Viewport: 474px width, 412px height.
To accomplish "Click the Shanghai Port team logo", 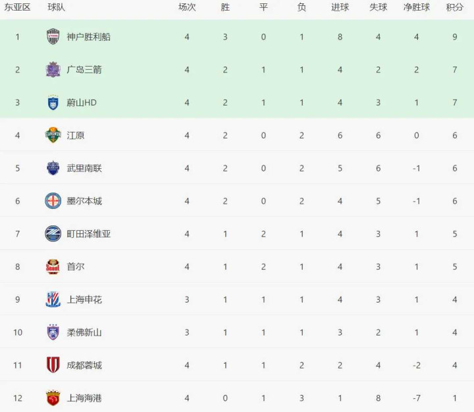I will click(x=53, y=398).
